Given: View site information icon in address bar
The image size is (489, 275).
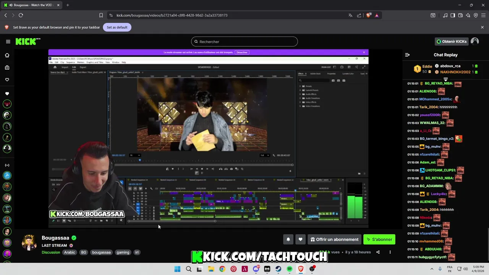Looking at the screenshot, I should click(111, 15).
